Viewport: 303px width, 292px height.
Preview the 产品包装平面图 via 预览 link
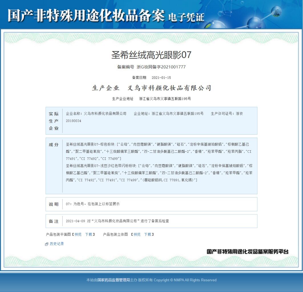[x=78, y=234]
